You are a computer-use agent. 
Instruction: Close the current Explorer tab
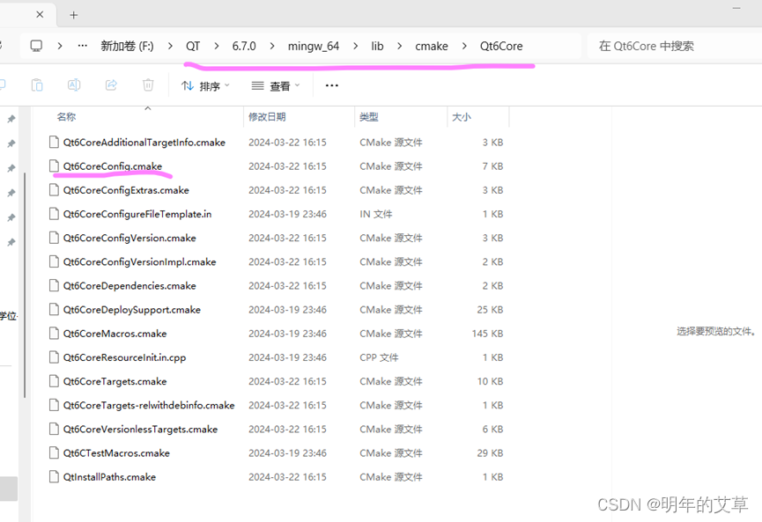[x=40, y=15]
